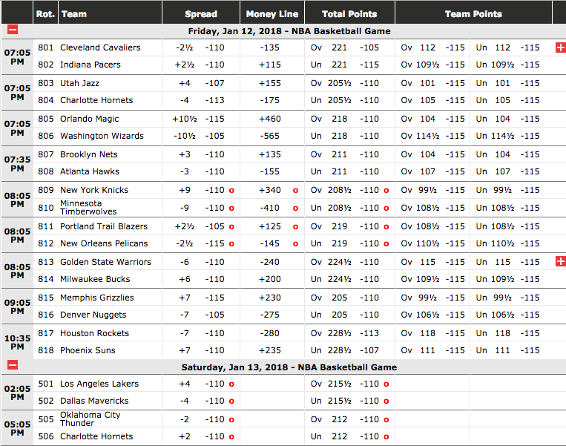566x446 pixels.
Task: Collapse the Friday, Jan 12 games section
Action: (x=13, y=30)
